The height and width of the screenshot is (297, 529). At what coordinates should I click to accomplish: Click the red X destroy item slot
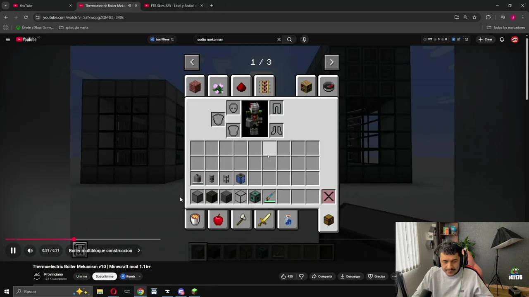(329, 196)
